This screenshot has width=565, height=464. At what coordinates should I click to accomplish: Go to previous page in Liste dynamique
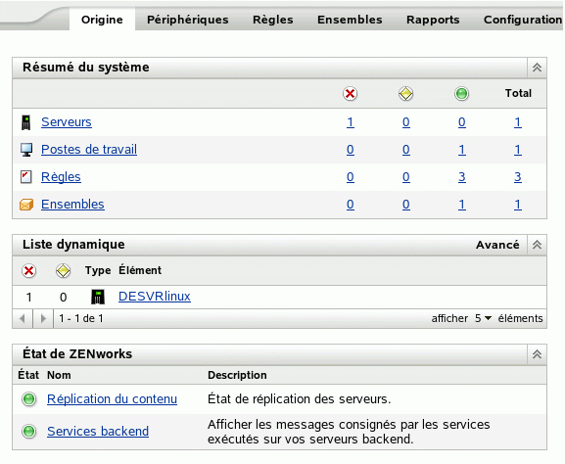23,318
